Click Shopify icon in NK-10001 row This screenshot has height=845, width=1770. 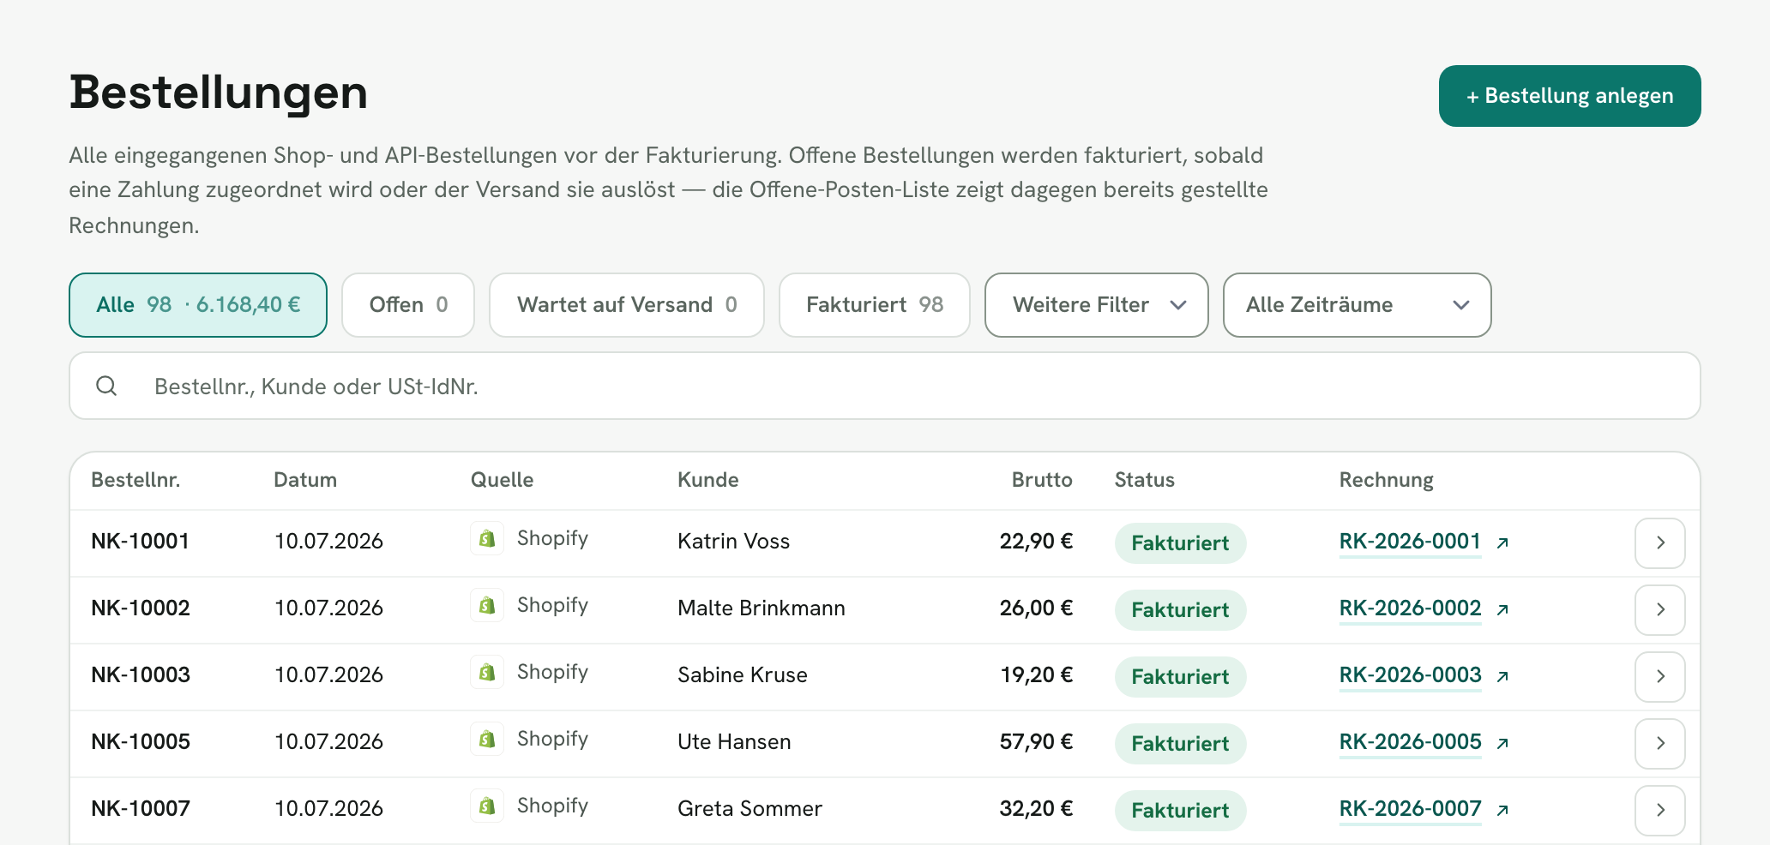[487, 539]
